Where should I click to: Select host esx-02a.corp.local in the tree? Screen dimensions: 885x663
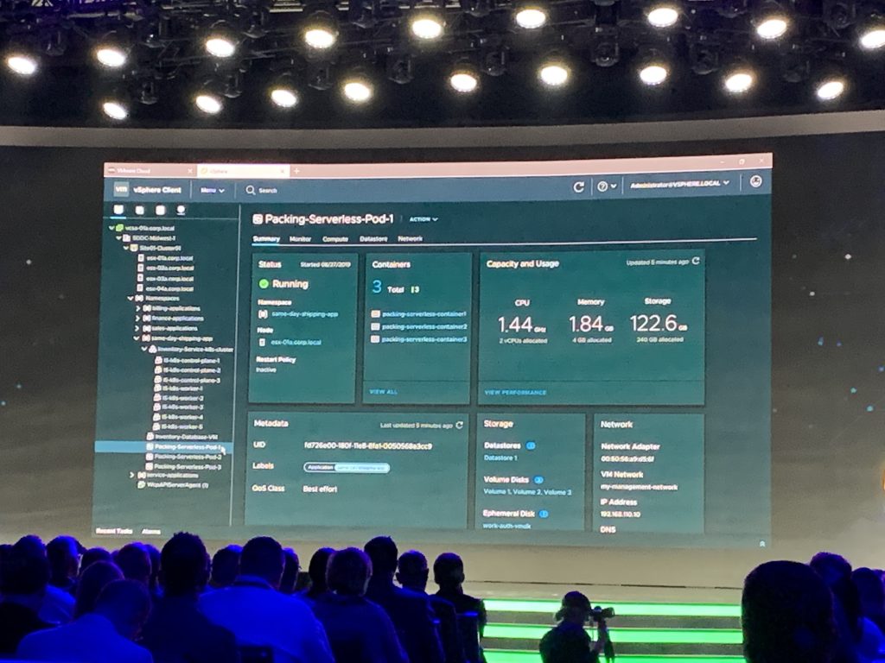tap(166, 268)
